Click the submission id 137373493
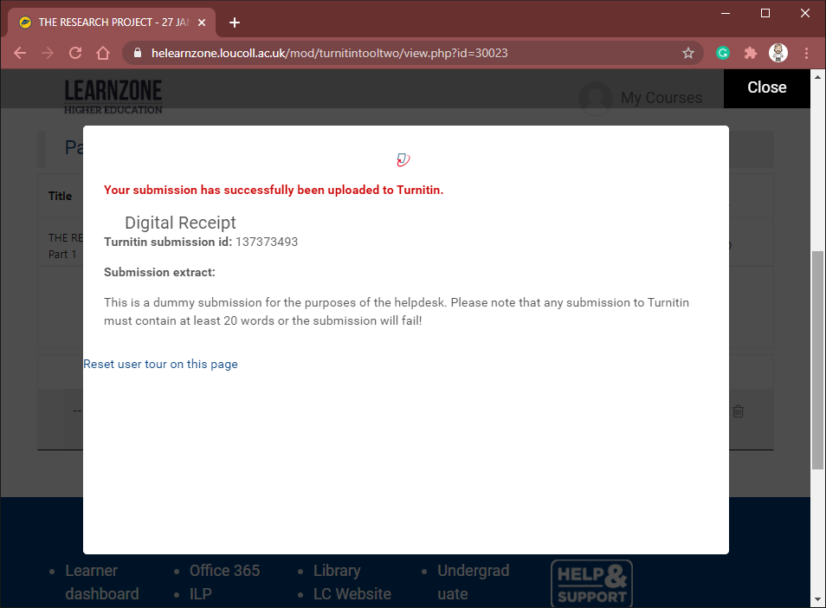 [x=267, y=242]
